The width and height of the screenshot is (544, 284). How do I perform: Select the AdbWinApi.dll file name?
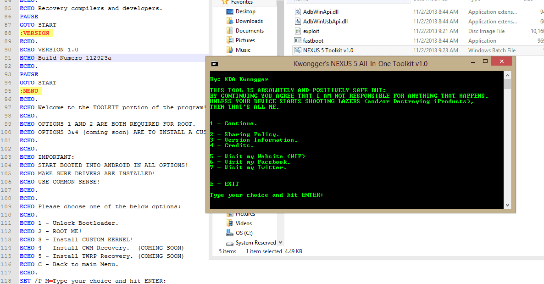(x=321, y=12)
